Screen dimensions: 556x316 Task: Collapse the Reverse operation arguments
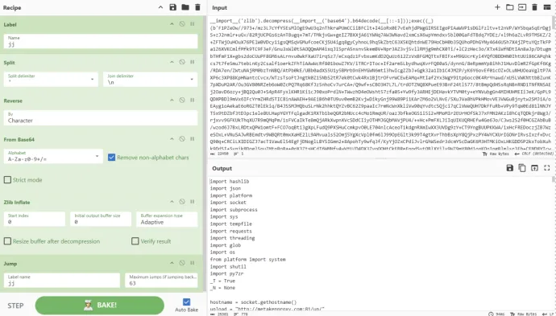(172, 101)
